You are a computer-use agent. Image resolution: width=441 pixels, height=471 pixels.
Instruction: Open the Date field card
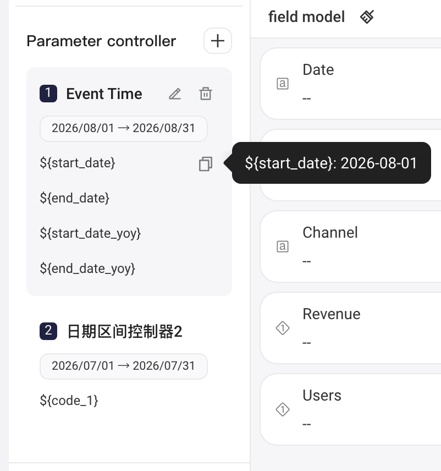(x=351, y=84)
